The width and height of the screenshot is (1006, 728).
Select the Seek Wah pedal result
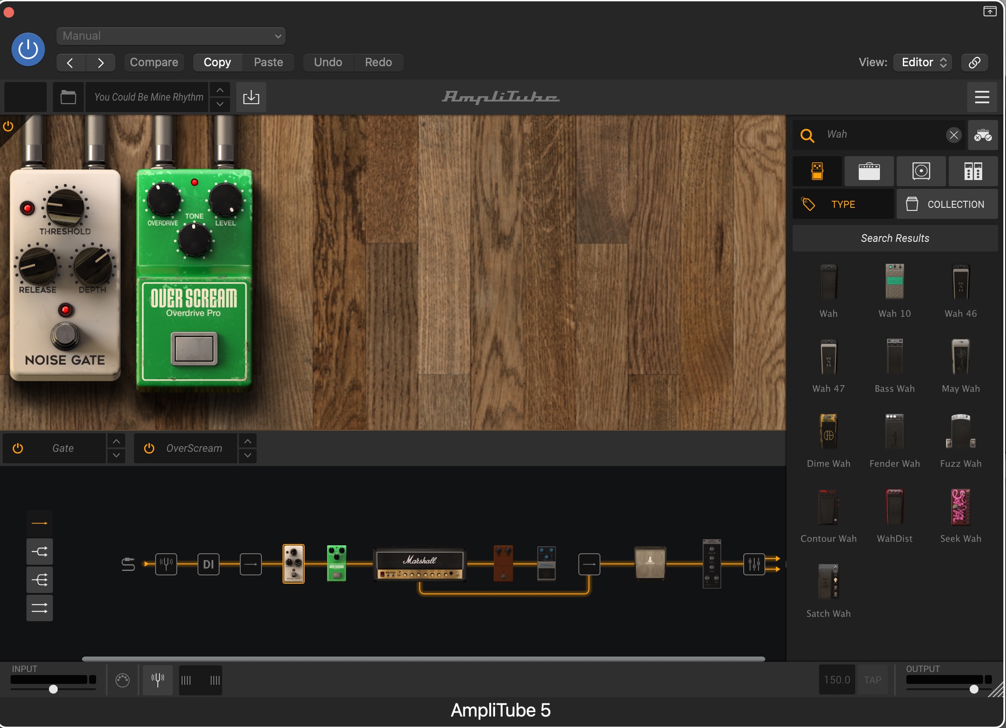click(x=961, y=516)
